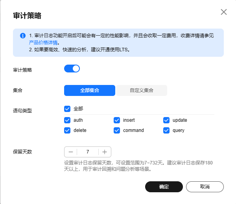Screen dimensions: 236x204
Task: Decrease 保留天数 with the minus icon
Action: click(x=71, y=152)
